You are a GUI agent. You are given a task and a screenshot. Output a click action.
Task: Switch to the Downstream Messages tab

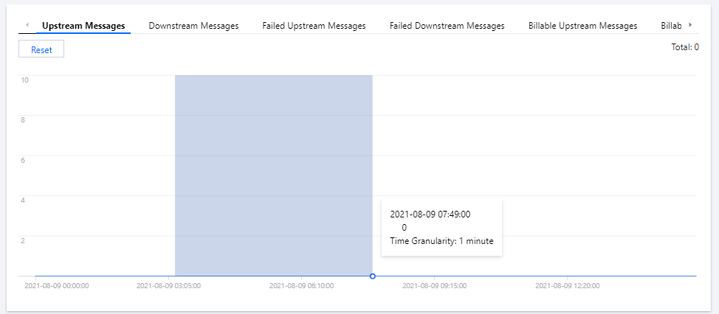tap(193, 26)
